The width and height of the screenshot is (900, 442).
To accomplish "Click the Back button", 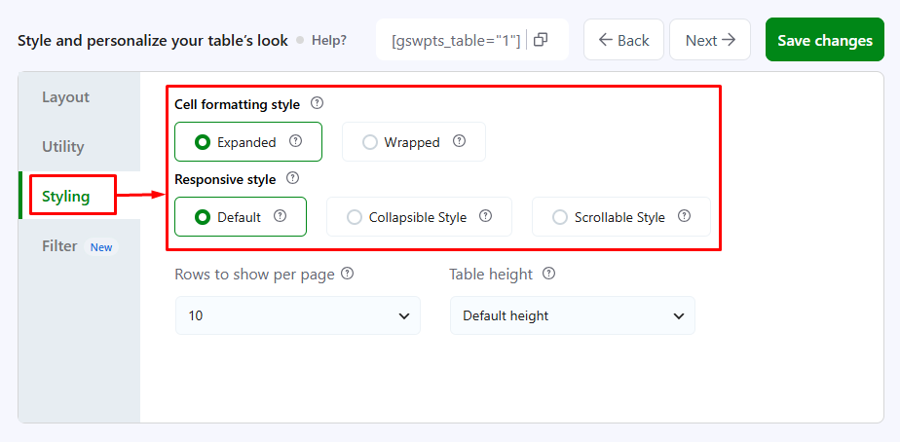I will (x=624, y=40).
